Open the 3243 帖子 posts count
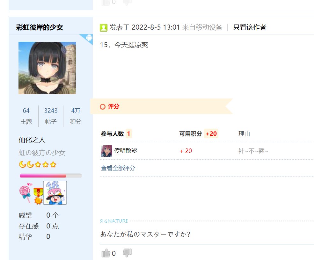The width and height of the screenshot is (314, 260). [51, 116]
